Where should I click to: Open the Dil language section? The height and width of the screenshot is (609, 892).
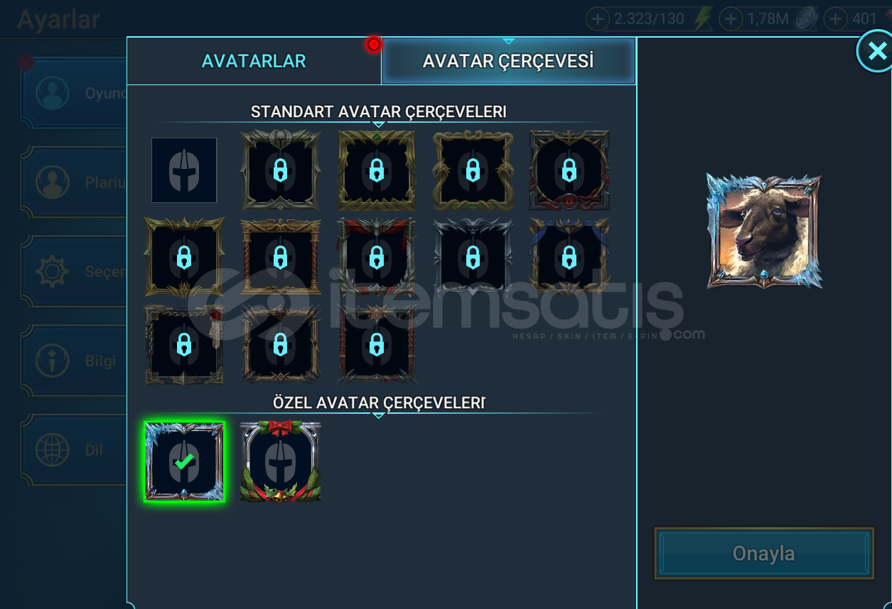tap(75, 450)
